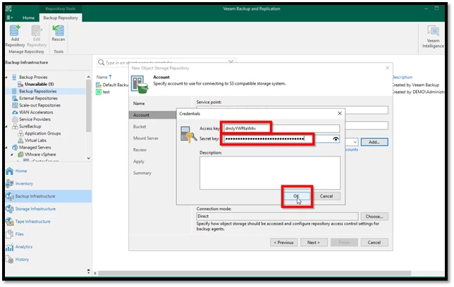Open Application Groups under SureBackup
The height and width of the screenshot is (287, 454).
pos(42,133)
